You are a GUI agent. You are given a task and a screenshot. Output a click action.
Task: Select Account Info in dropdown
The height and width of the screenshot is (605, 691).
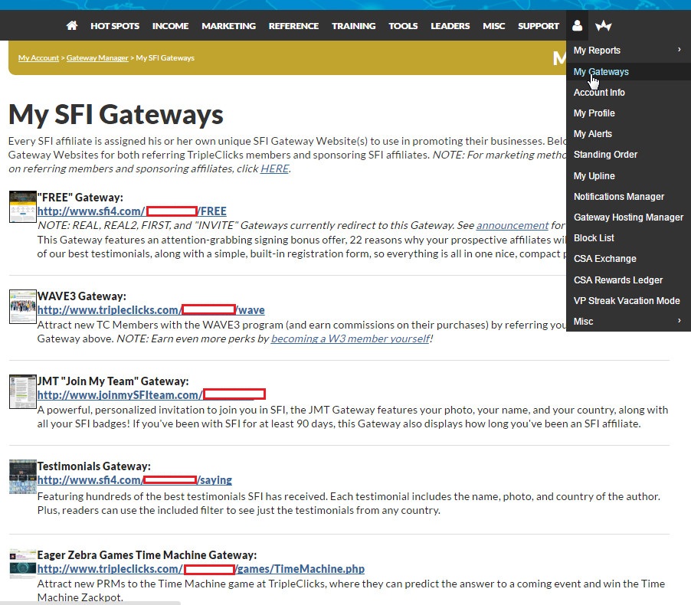599,93
